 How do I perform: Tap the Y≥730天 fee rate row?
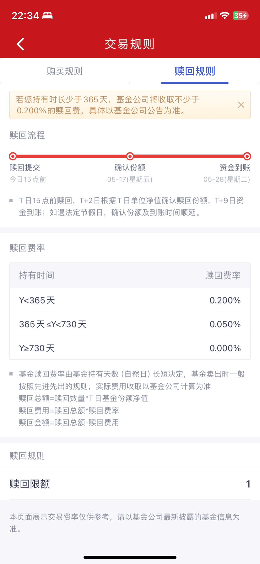pyautogui.click(x=130, y=348)
